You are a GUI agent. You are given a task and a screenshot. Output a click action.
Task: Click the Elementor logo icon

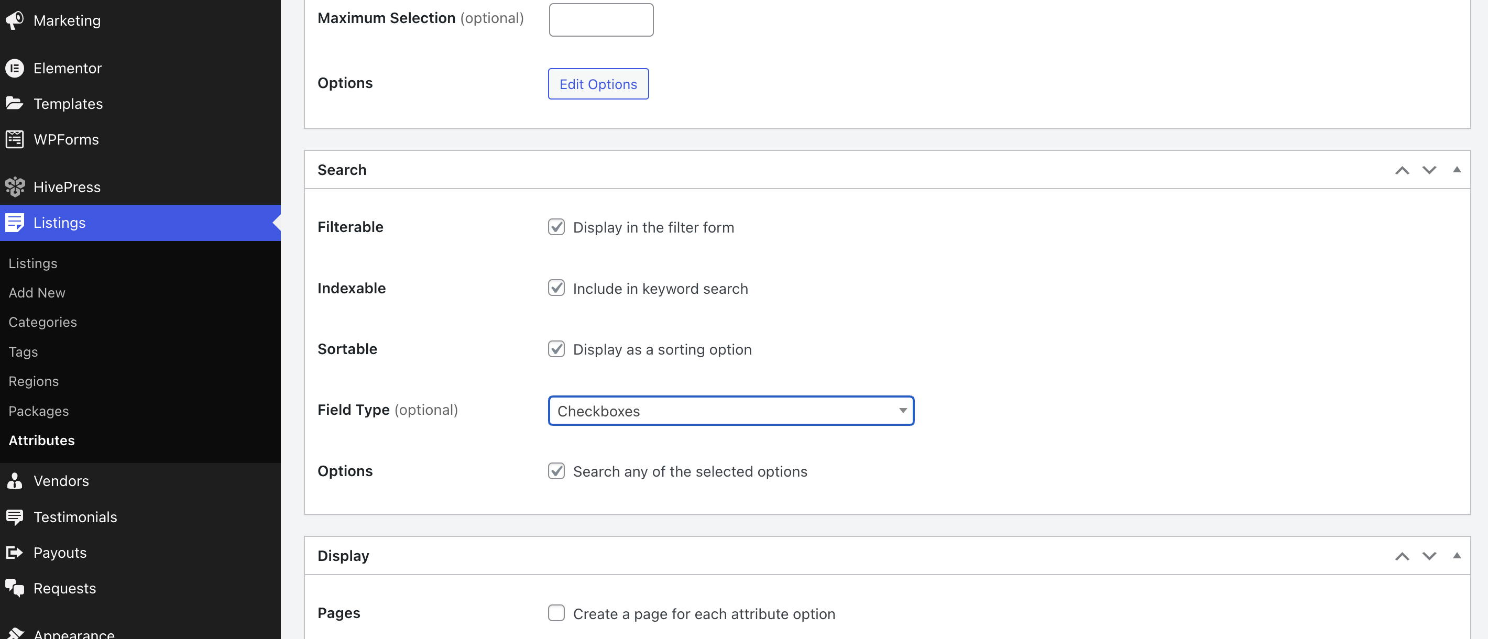coord(15,68)
